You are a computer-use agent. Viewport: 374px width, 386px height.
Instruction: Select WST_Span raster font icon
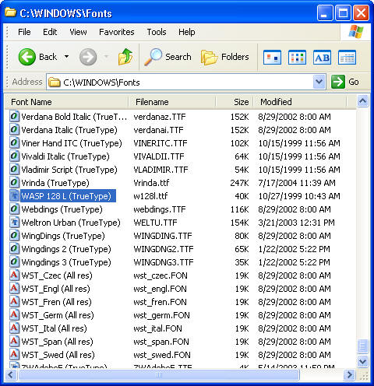pos(14,341)
